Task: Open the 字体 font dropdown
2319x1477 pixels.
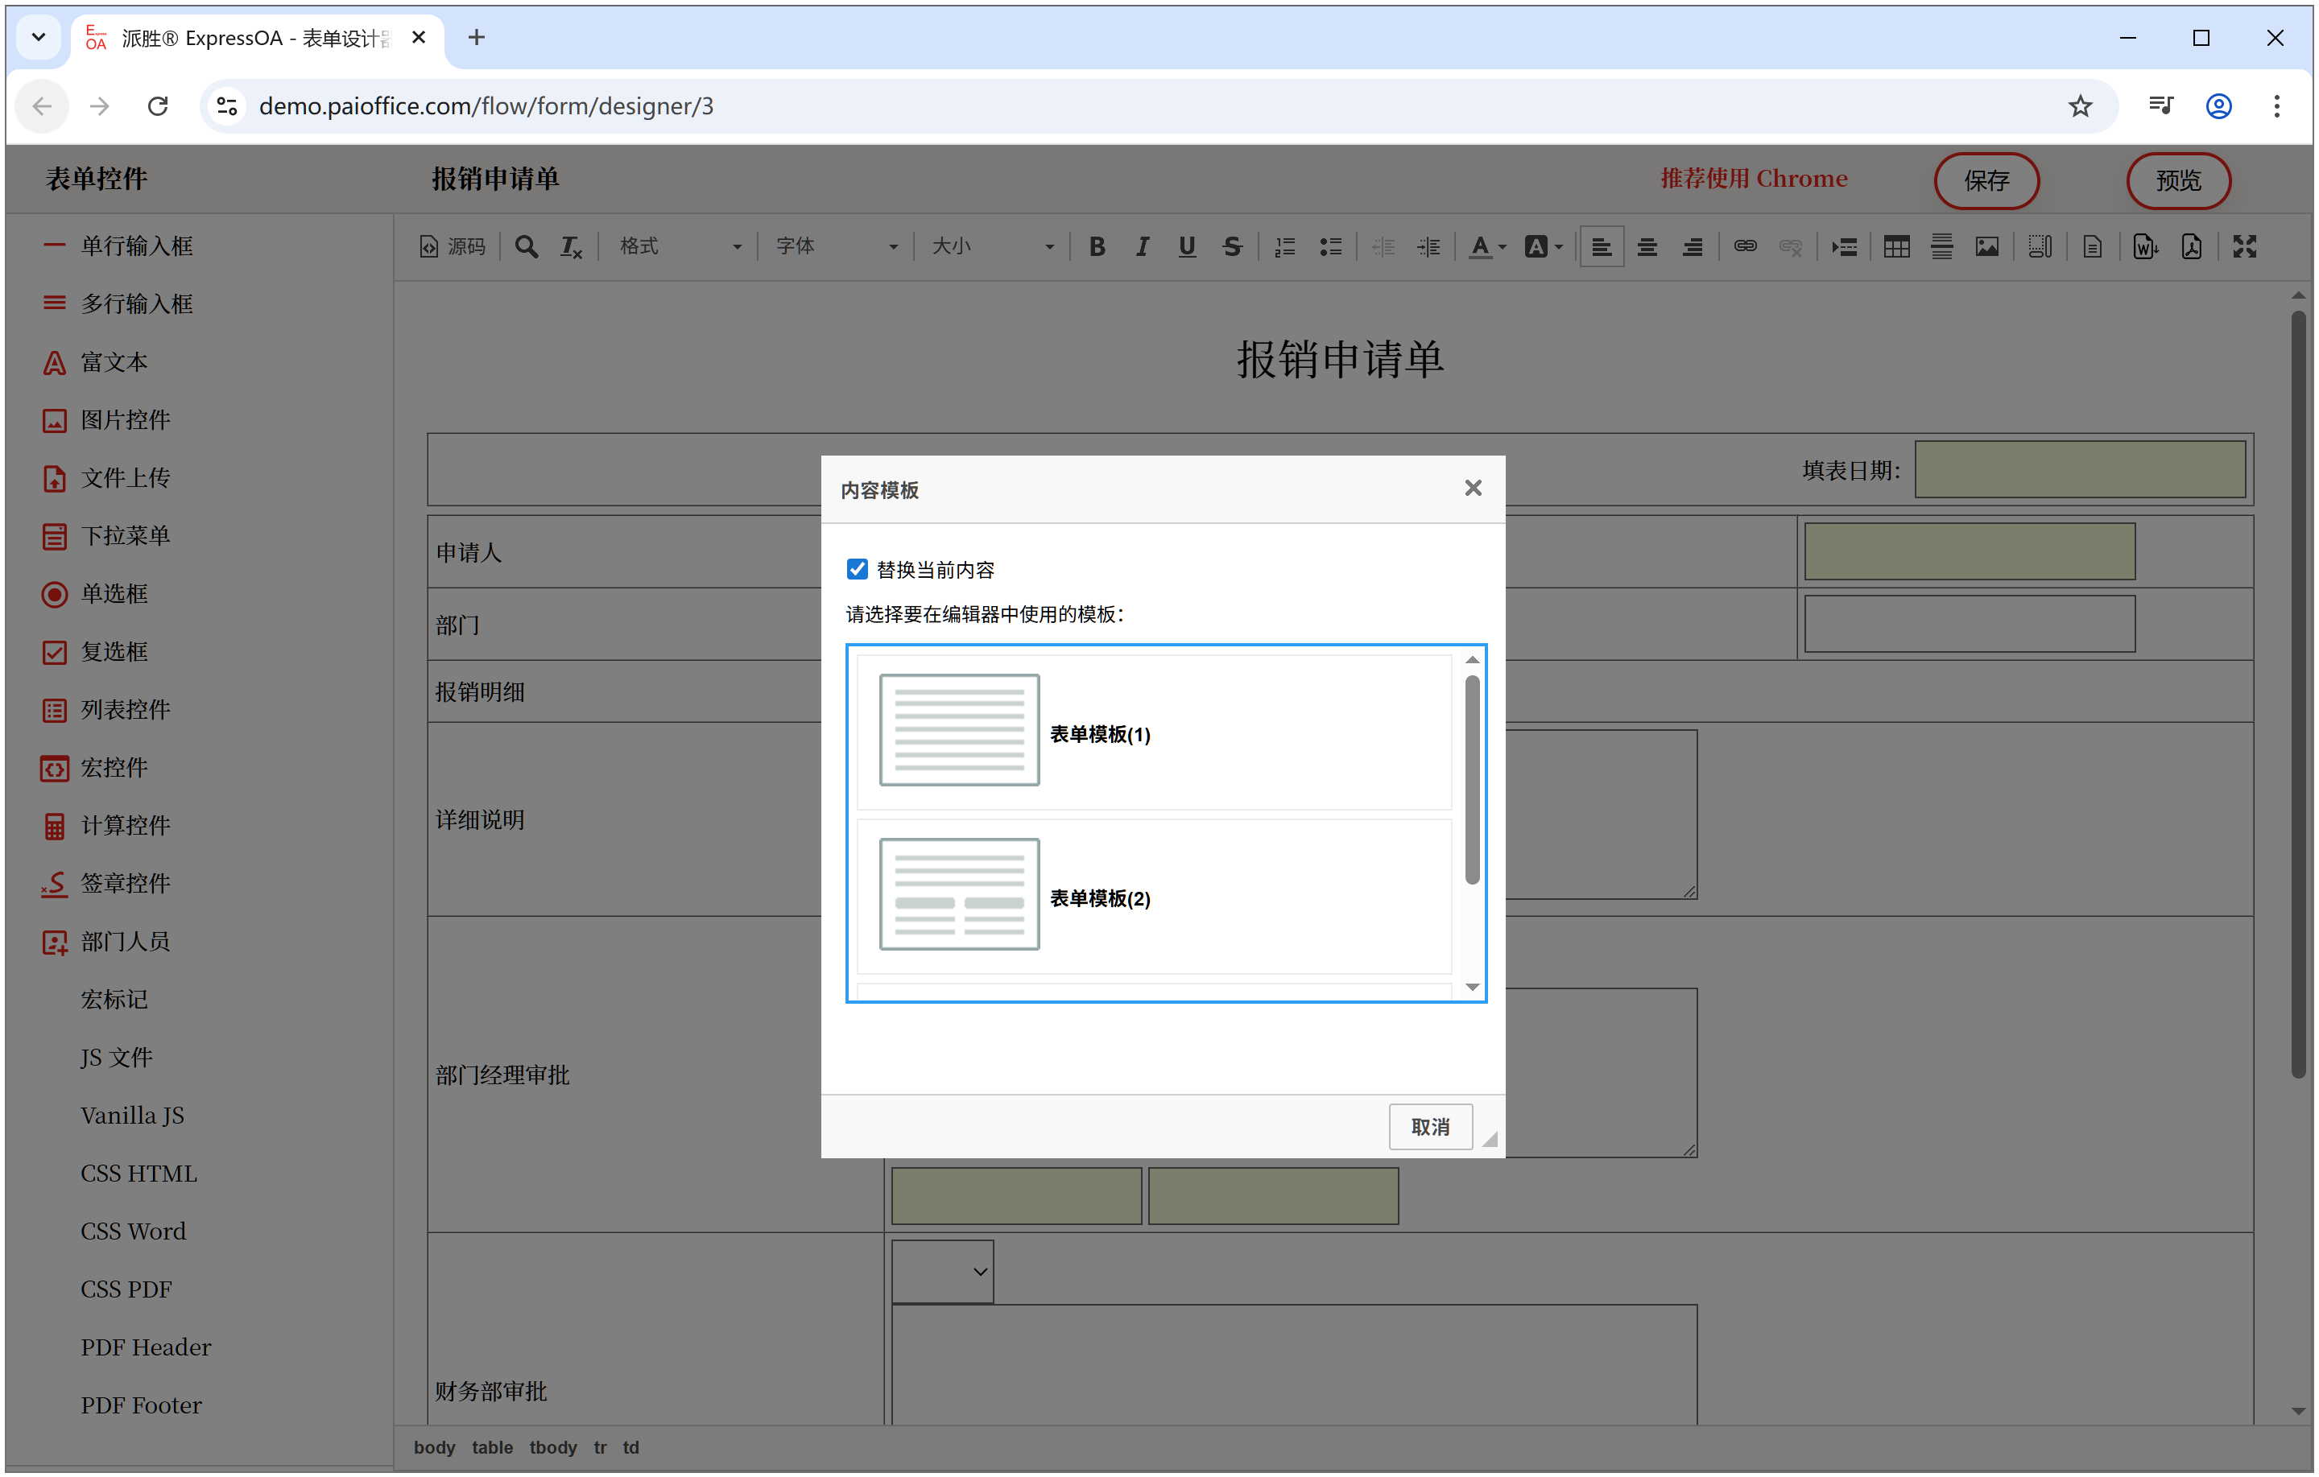Action: (x=836, y=246)
